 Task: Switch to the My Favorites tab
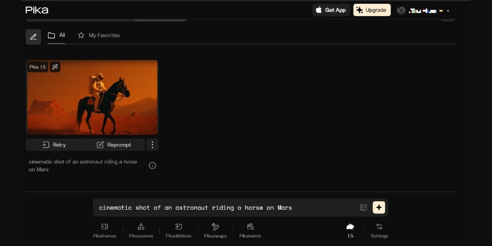coord(98,35)
